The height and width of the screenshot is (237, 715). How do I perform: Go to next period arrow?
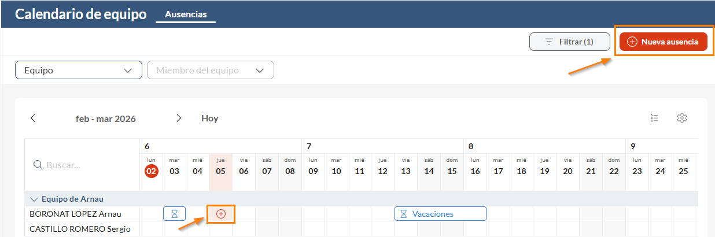pyautogui.click(x=179, y=118)
